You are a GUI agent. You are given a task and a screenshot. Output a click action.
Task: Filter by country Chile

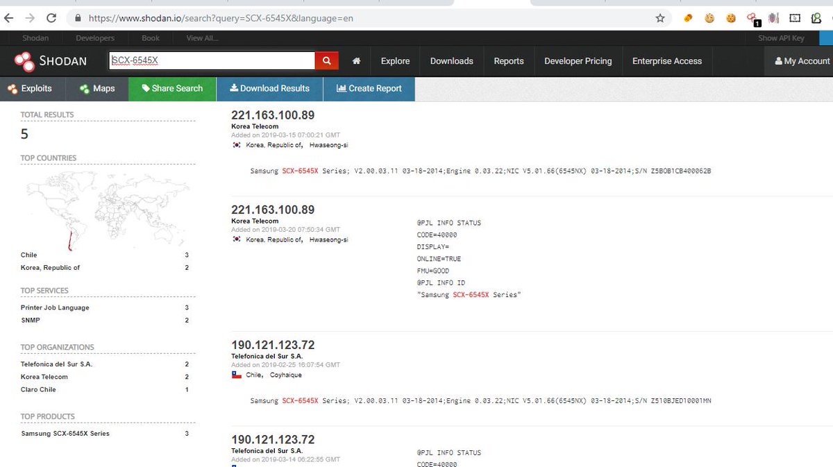pos(29,255)
